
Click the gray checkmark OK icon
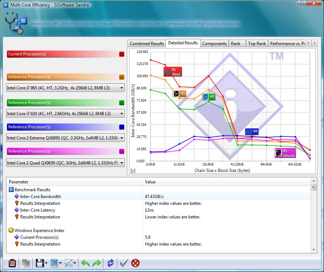click(124, 263)
